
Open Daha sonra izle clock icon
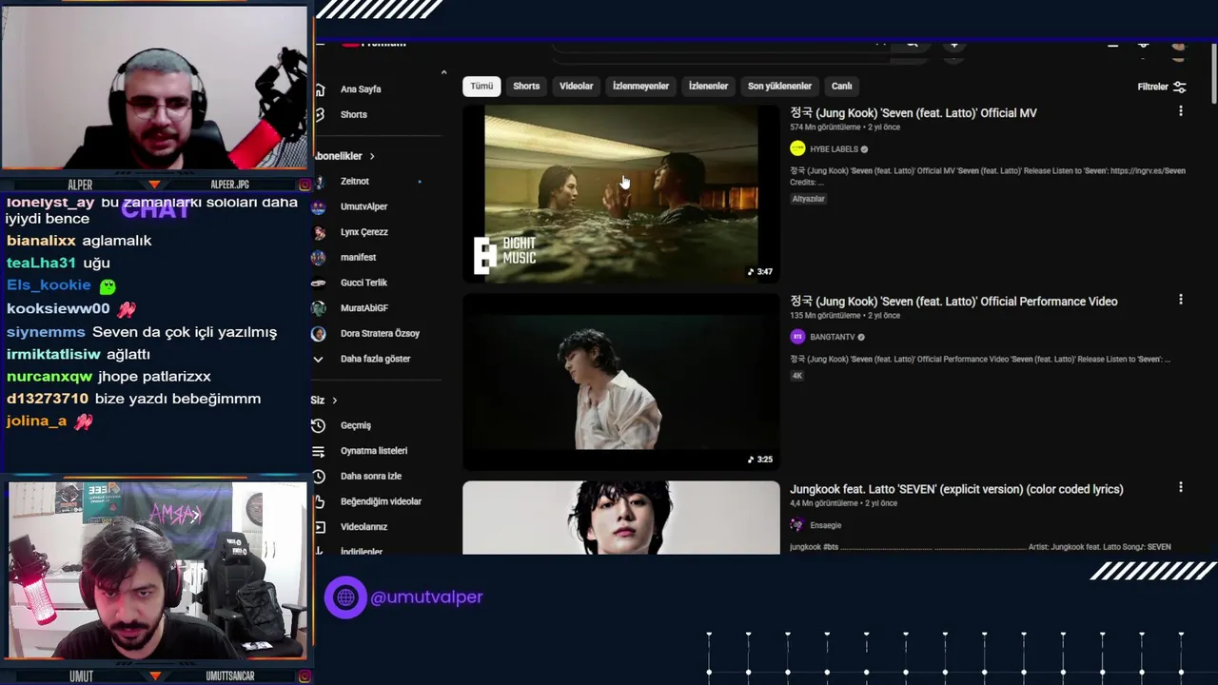tap(319, 476)
